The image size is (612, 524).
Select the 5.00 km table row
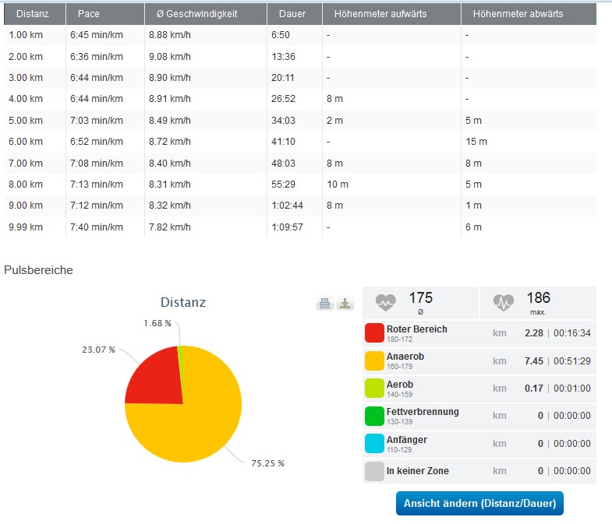tap(300, 121)
